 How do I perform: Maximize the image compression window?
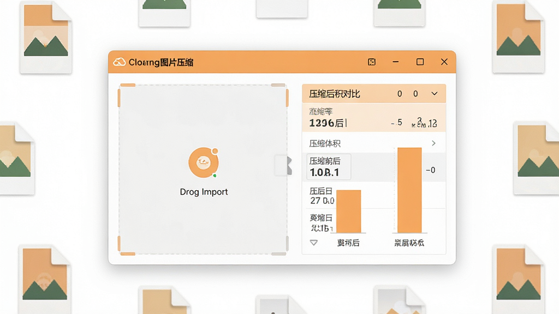pos(420,62)
